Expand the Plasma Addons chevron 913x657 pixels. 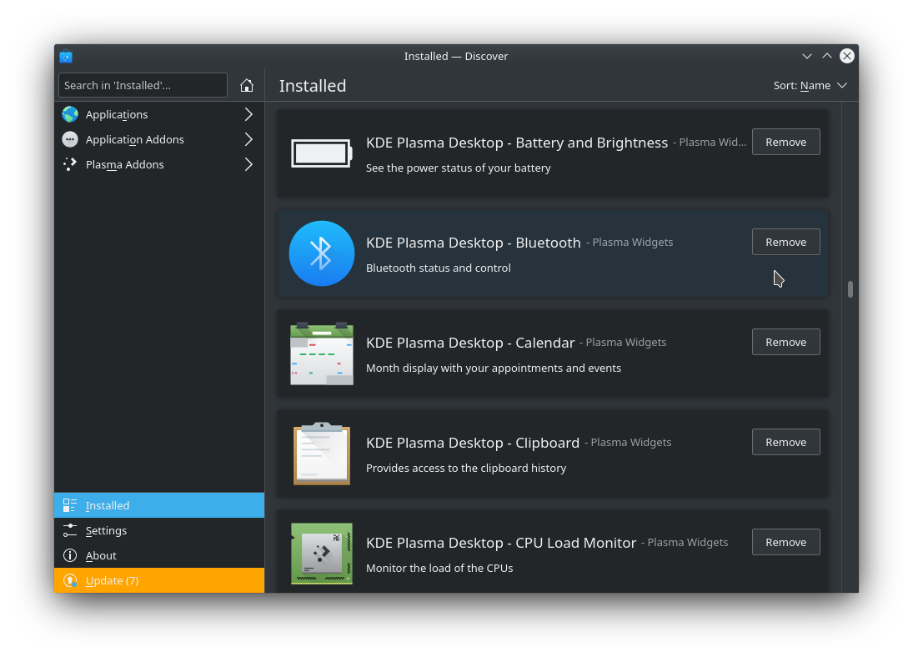click(x=248, y=164)
